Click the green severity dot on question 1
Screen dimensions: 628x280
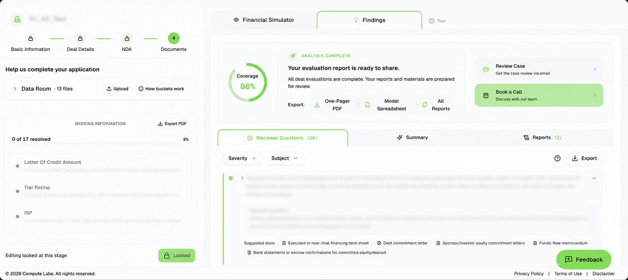coord(231,178)
